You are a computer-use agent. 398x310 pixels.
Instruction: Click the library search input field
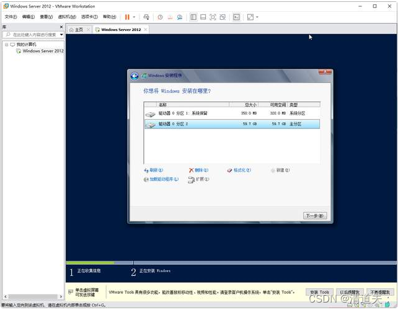(32, 35)
